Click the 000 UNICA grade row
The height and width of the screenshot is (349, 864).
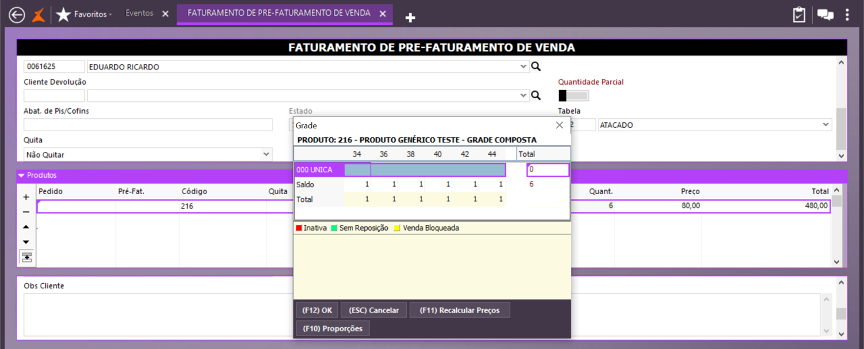pyautogui.click(x=400, y=169)
